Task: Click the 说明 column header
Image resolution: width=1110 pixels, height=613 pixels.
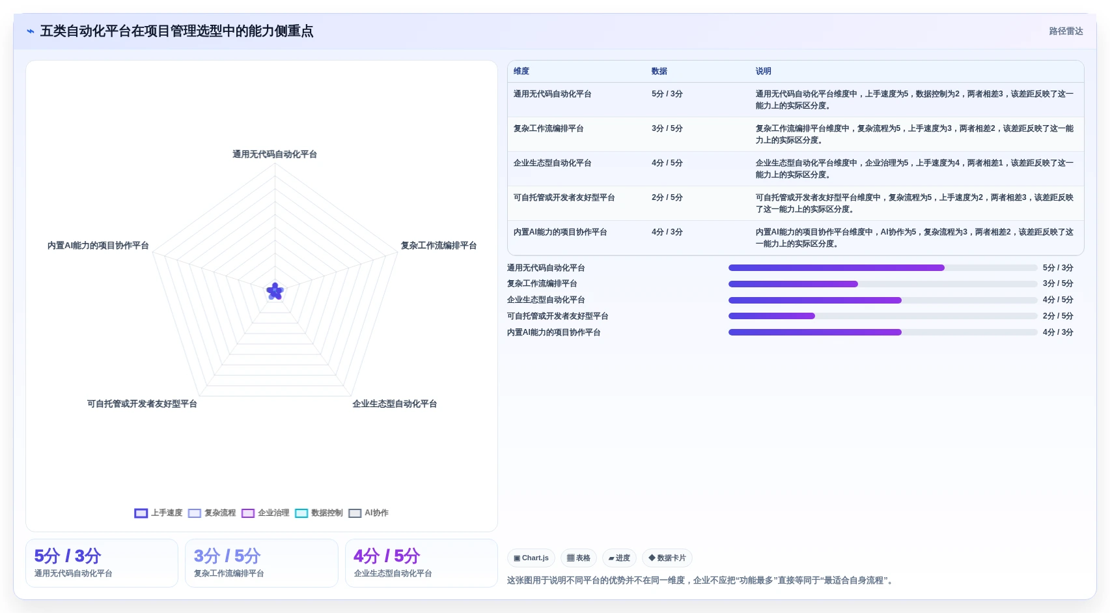Action: [x=764, y=71]
